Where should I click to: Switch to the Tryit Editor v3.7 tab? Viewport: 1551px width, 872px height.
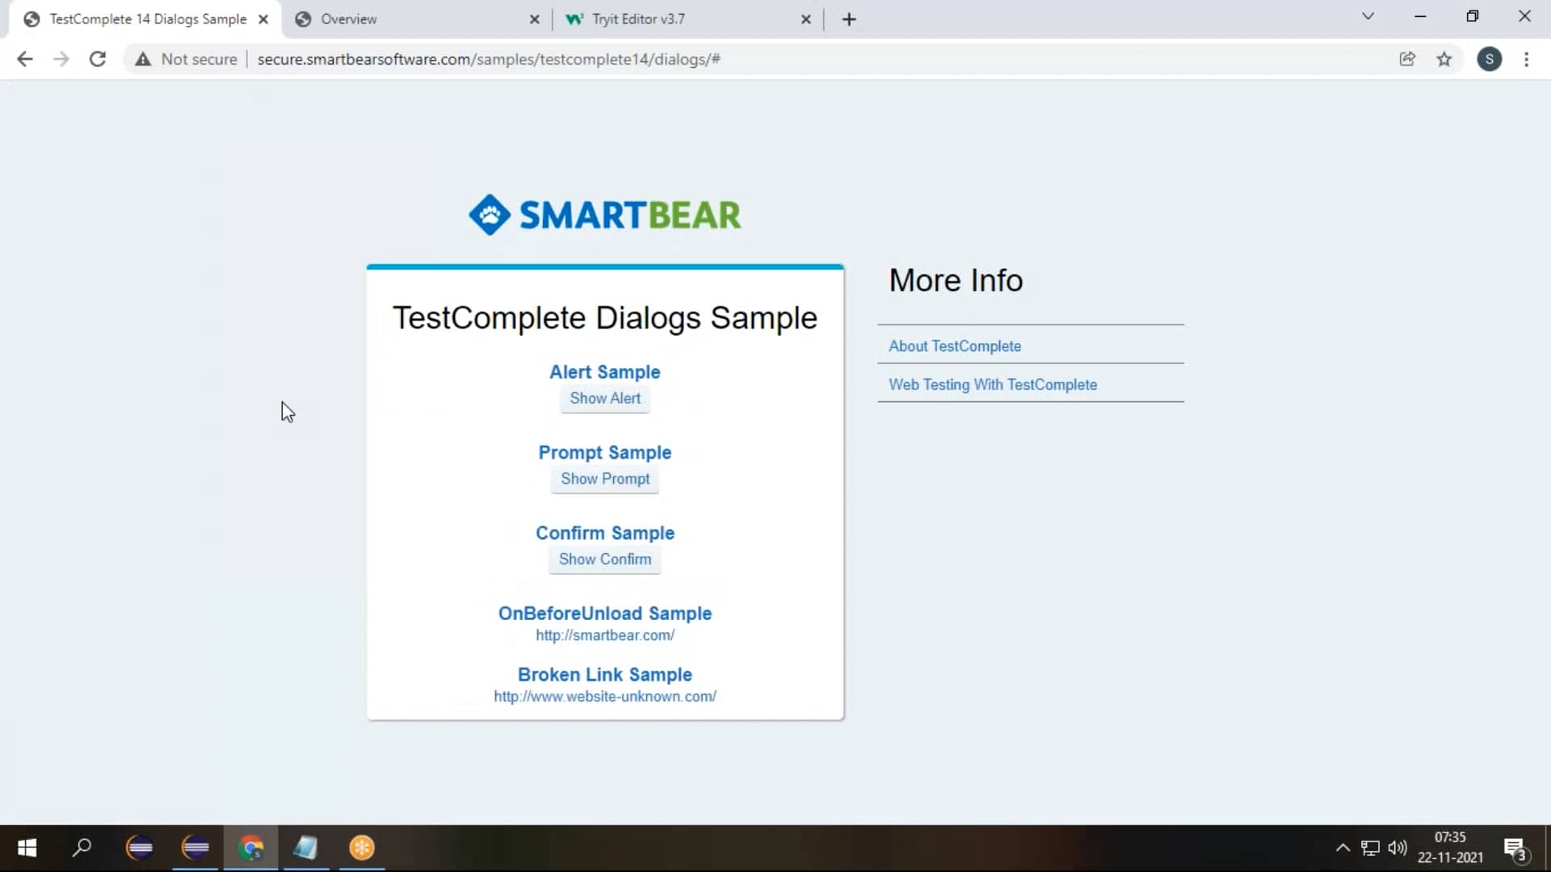(638, 19)
